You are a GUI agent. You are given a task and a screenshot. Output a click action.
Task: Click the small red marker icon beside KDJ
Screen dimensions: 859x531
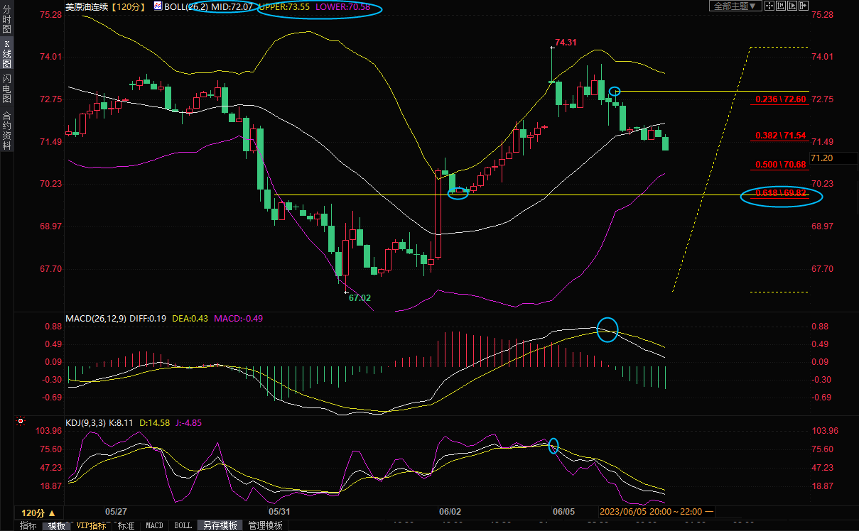pyautogui.click(x=21, y=422)
